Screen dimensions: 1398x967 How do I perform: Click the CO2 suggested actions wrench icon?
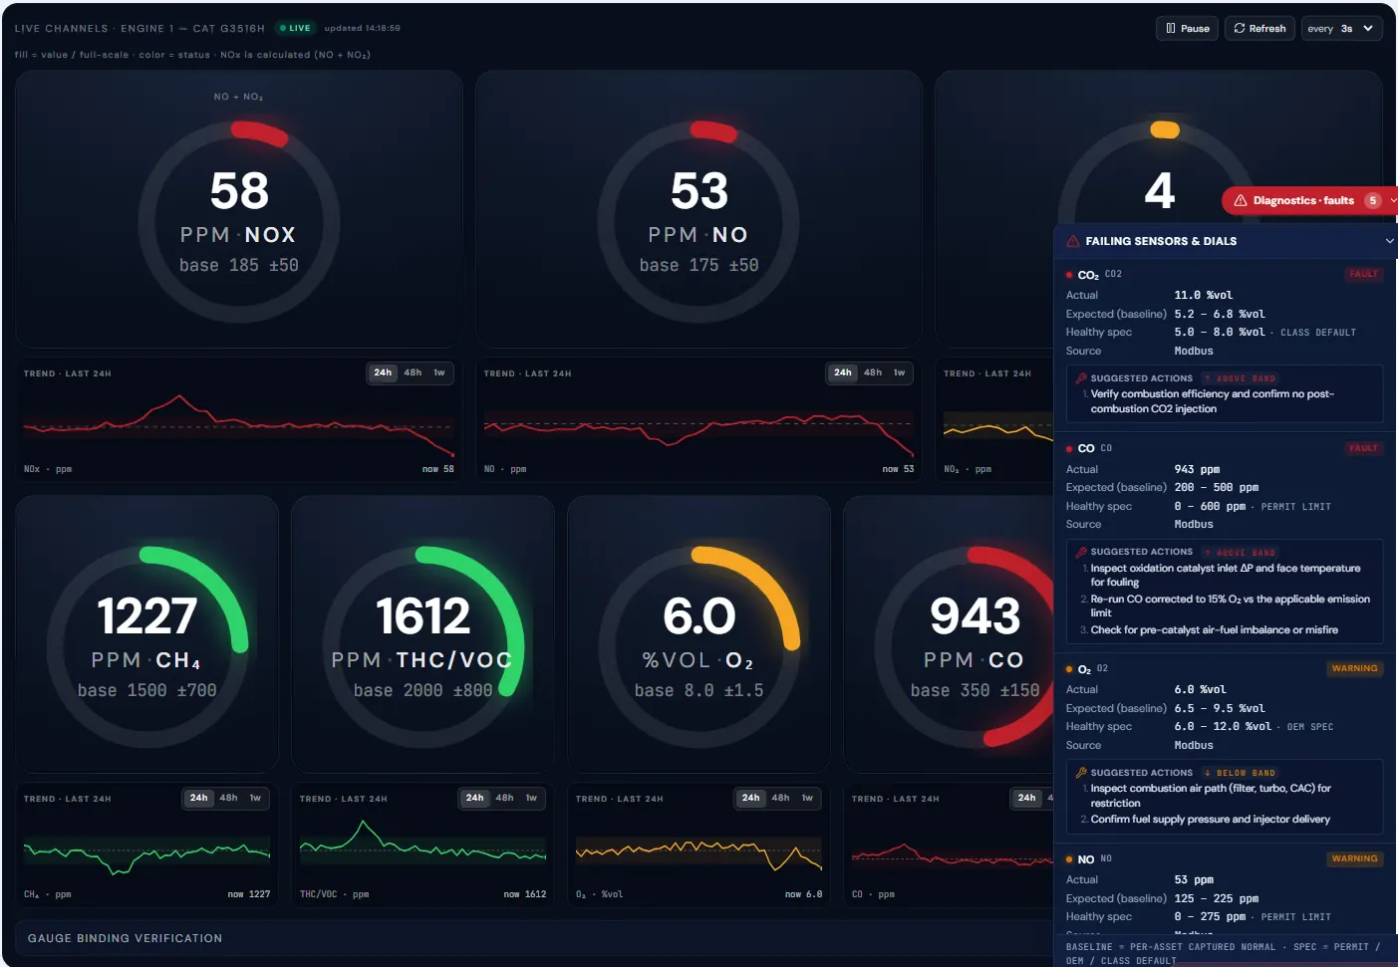(x=1081, y=378)
